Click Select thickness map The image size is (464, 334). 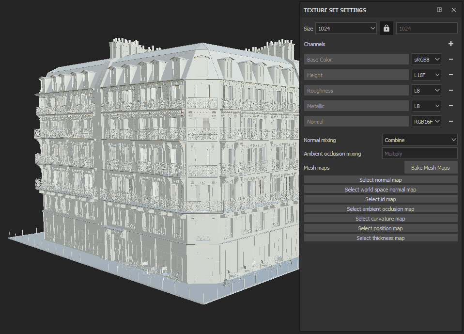[x=381, y=238]
